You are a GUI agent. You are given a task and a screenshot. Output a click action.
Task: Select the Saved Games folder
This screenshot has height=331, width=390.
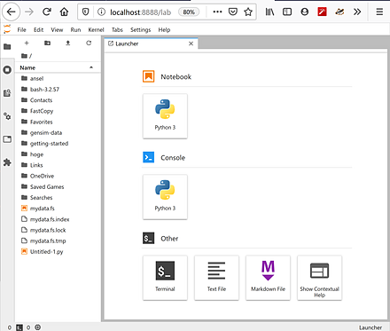coord(58,186)
